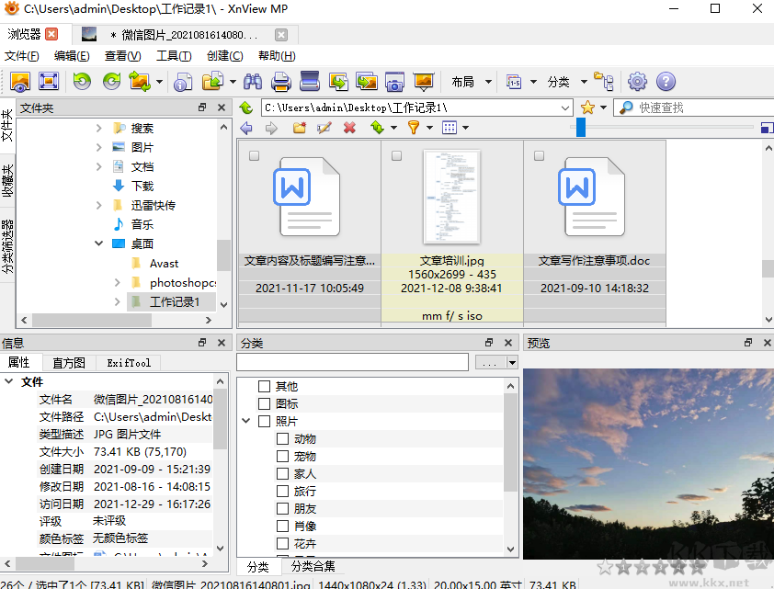Image resolution: width=774 pixels, height=589 pixels.
Task: Tick the selection checkbox on 文章培训.jpg
Action: [396, 155]
